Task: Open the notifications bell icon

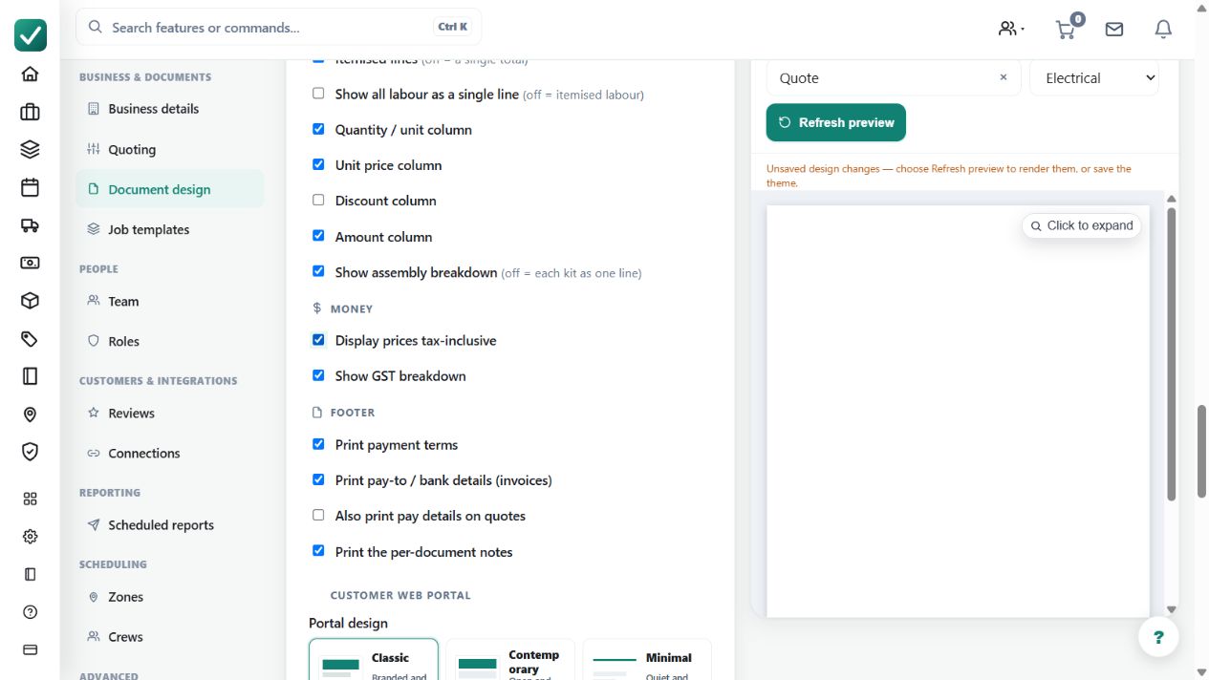Action: pyautogui.click(x=1163, y=30)
